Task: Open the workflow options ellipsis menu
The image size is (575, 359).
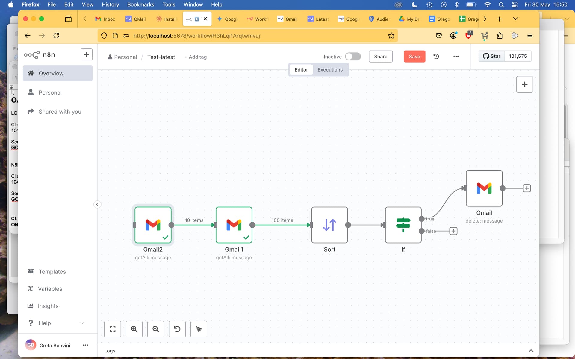Action: [x=456, y=56]
